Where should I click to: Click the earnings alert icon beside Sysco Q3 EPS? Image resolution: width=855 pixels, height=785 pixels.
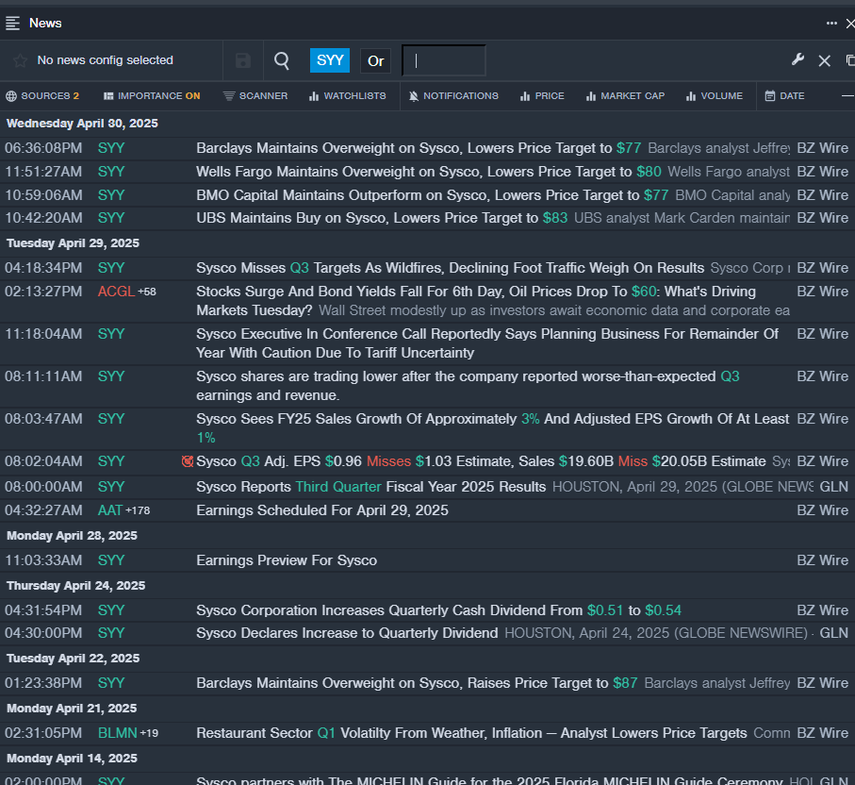pyautogui.click(x=188, y=461)
